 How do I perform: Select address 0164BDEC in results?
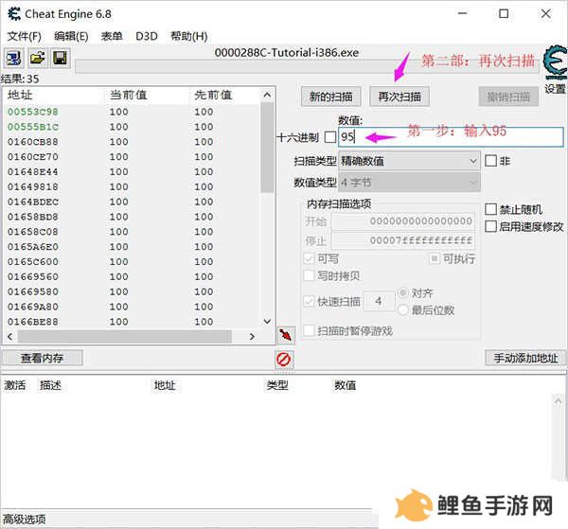[x=132, y=202]
